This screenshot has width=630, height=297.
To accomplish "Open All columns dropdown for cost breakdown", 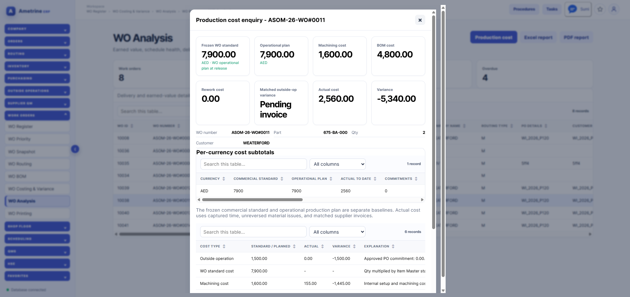I will pyautogui.click(x=337, y=232).
